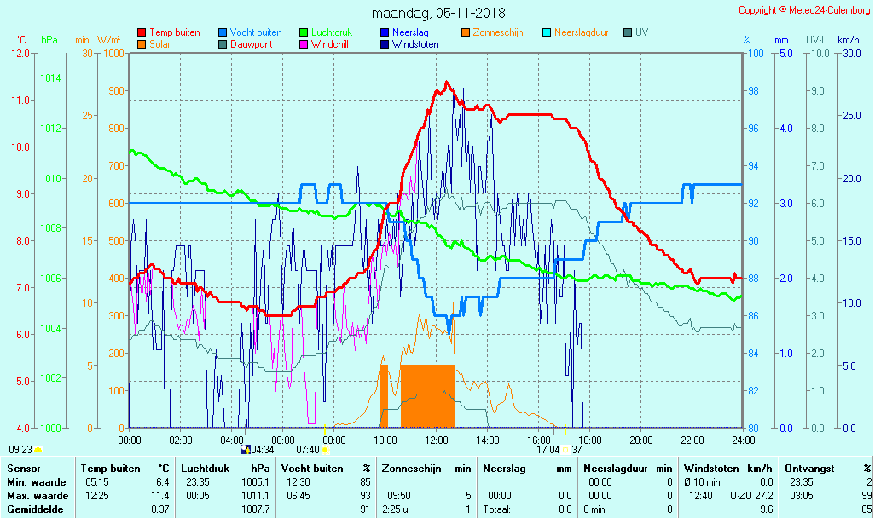
Task: Click the orange Zonneschijn legend square
Action: point(466,32)
